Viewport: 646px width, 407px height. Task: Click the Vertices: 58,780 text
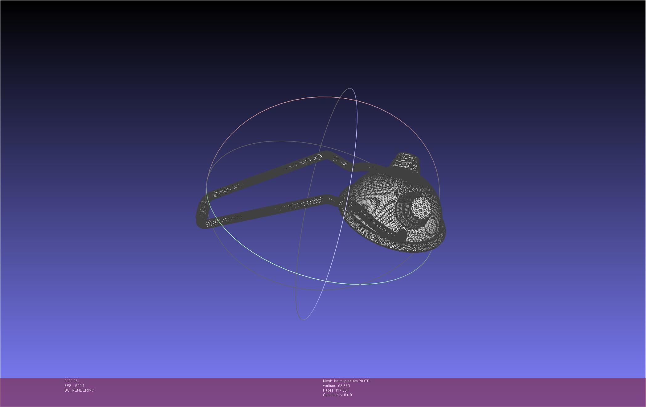coord(336,386)
